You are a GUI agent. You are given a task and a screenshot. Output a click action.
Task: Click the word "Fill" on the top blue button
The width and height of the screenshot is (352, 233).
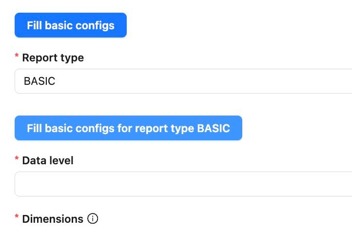35,25
